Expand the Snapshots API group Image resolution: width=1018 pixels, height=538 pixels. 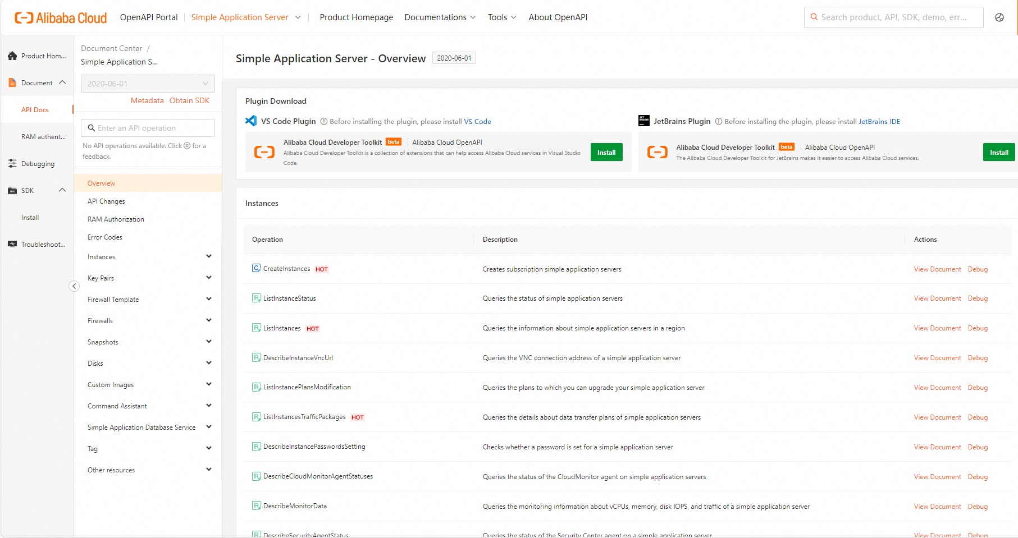pos(209,342)
